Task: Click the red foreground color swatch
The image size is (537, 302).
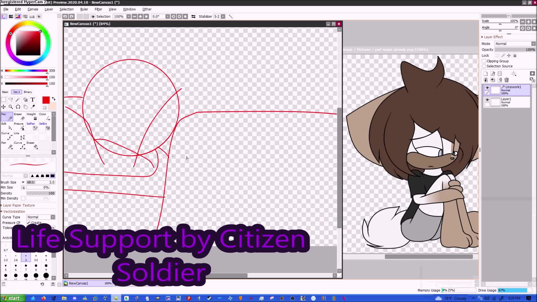Action: coord(46,100)
